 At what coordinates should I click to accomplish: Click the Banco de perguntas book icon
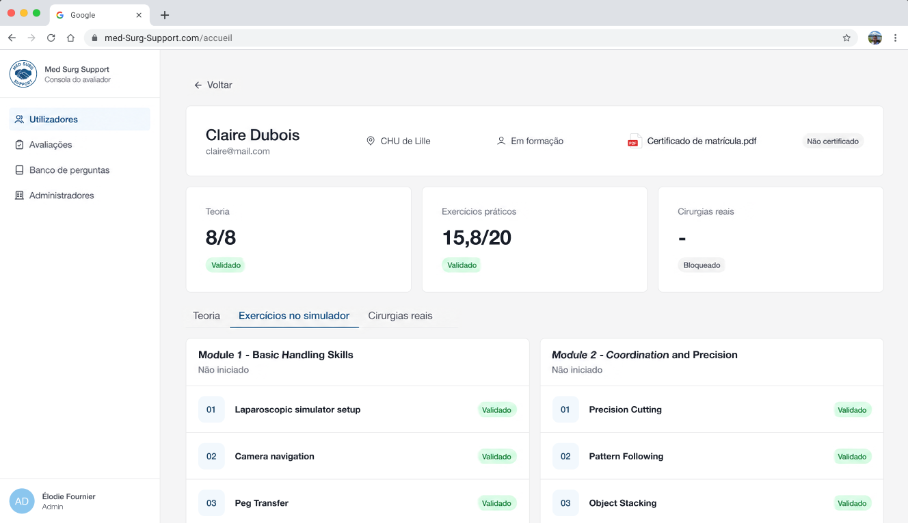[x=19, y=170]
